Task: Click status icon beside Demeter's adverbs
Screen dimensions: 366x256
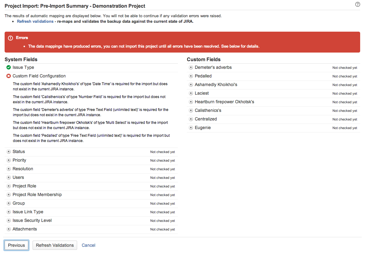Action: (x=191, y=67)
